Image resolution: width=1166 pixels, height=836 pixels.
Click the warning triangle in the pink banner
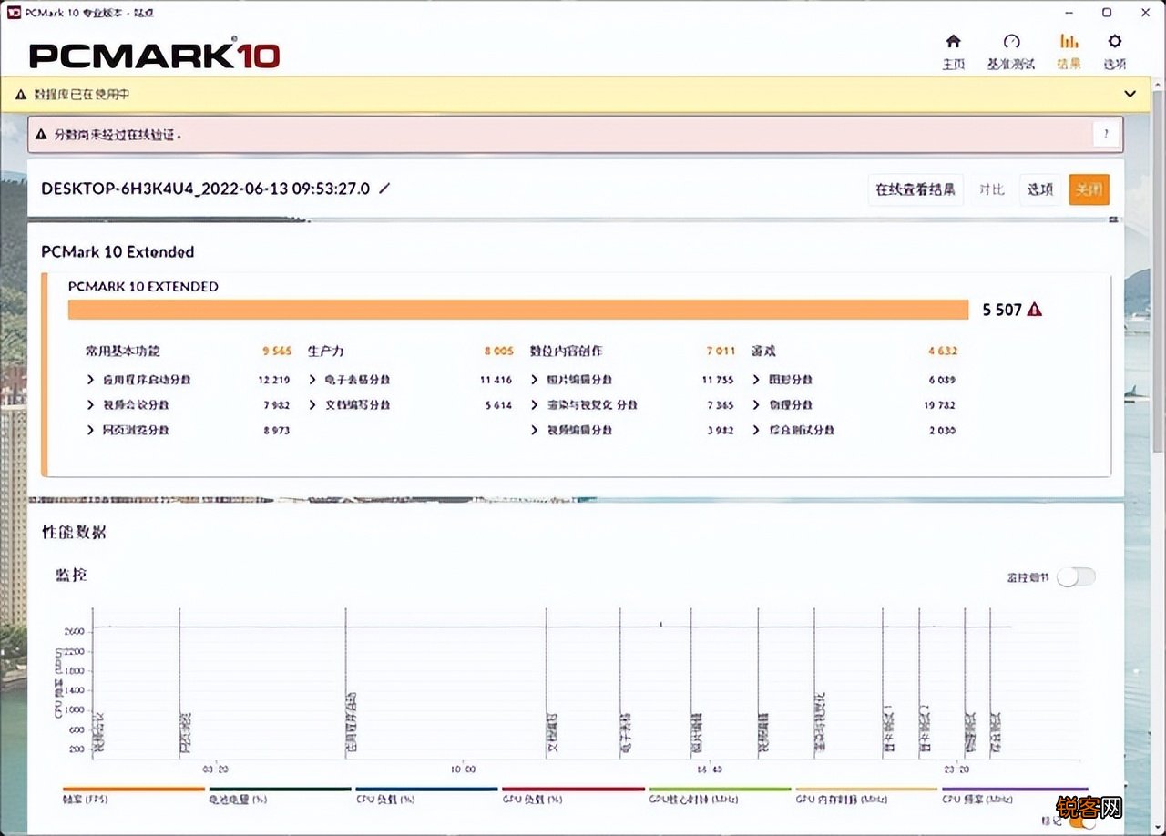tap(41, 135)
